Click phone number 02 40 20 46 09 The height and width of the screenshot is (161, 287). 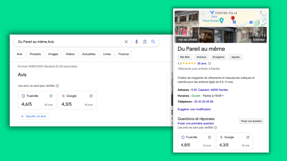[x=204, y=101]
